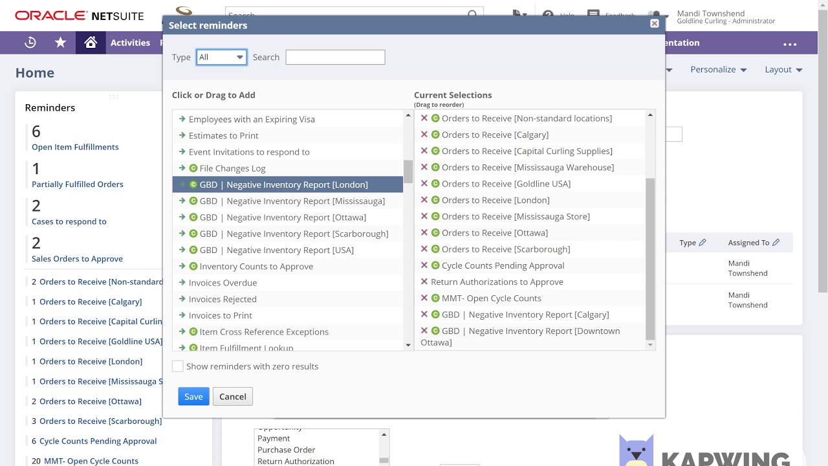The width and height of the screenshot is (828, 466).
Task: Open the Open Item Fulfillments reminder link
Action: [x=75, y=147]
